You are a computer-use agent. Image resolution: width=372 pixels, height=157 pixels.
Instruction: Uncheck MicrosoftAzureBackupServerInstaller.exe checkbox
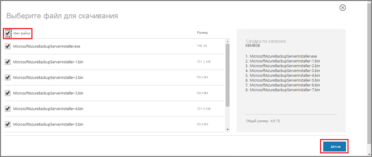8,46
